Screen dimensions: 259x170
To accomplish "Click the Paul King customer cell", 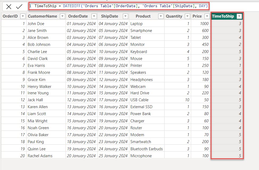I will (x=46, y=142).
